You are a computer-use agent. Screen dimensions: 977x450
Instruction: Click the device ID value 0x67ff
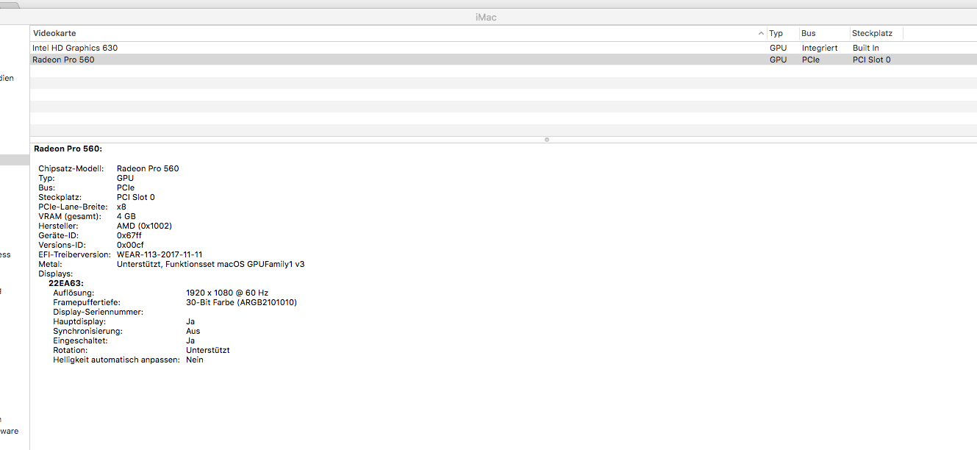[129, 235]
